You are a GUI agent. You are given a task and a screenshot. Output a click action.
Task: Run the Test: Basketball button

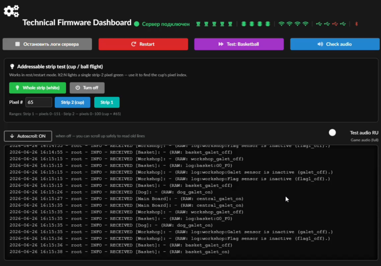(239, 44)
